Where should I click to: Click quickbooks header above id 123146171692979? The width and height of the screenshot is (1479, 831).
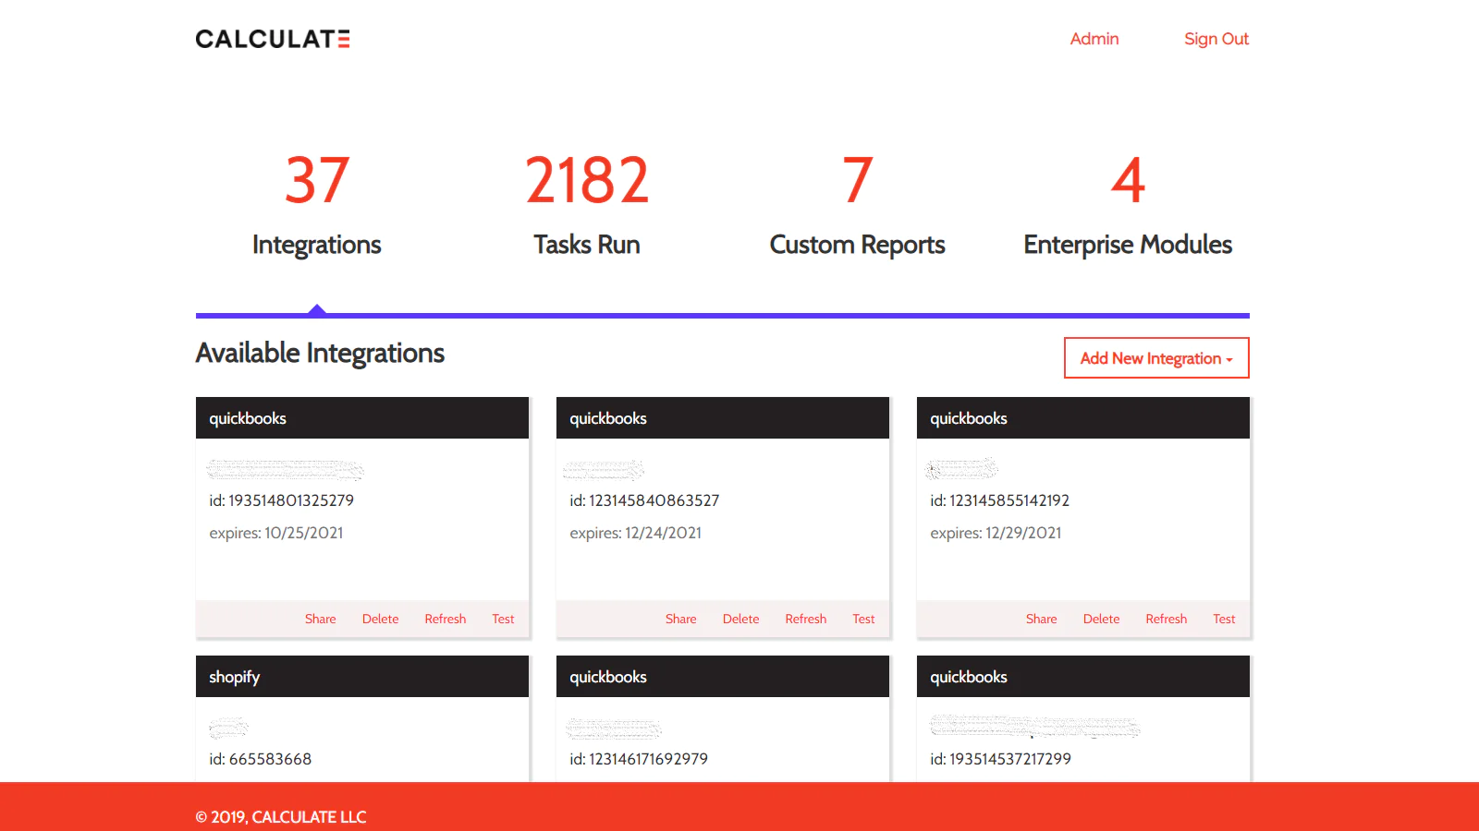[723, 677]
